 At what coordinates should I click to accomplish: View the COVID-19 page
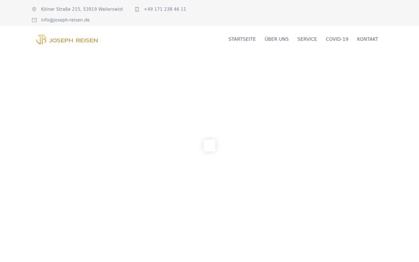coord(337,40)
